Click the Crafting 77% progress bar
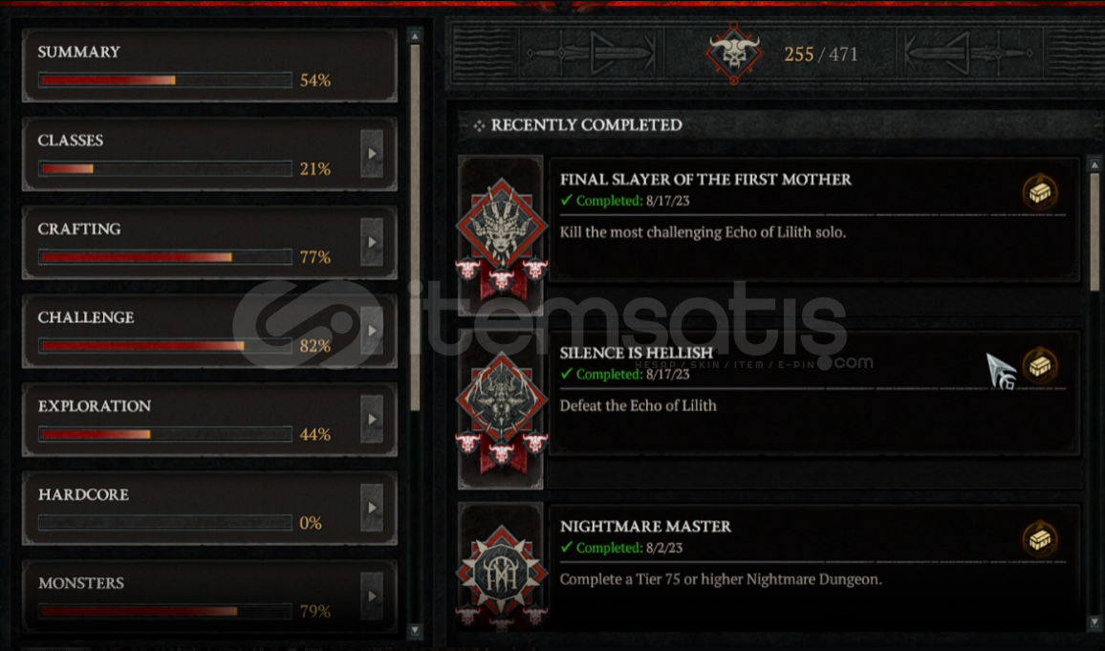Screen dimensions: 1105x651 (x=165, y=257)
